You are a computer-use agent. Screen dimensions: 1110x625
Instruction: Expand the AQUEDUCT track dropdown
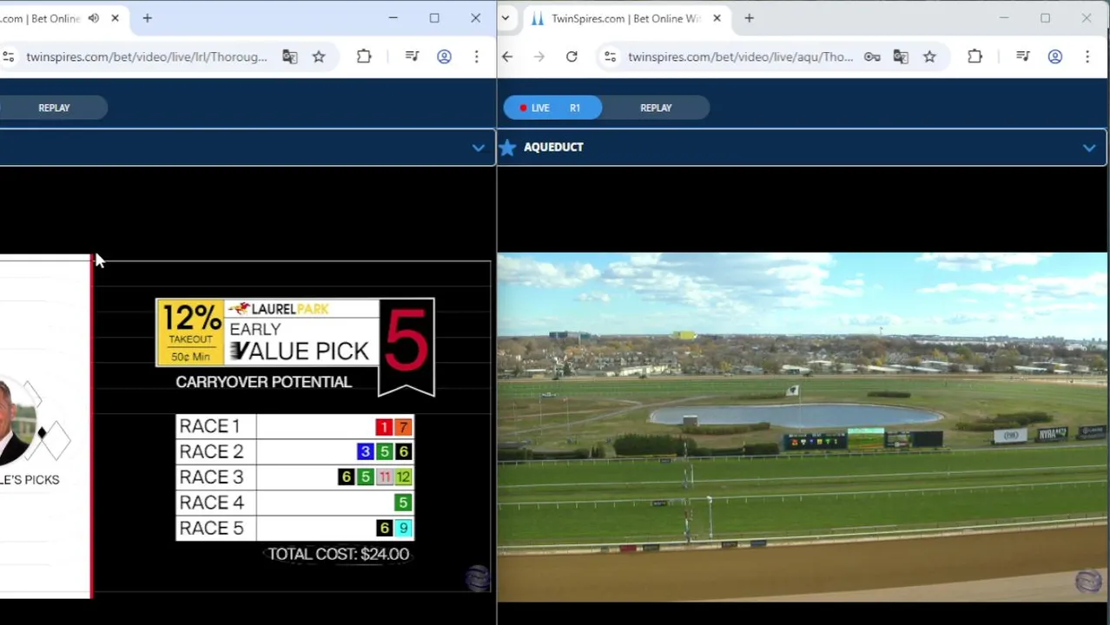pyautogui.click(x=1089, y=148)
